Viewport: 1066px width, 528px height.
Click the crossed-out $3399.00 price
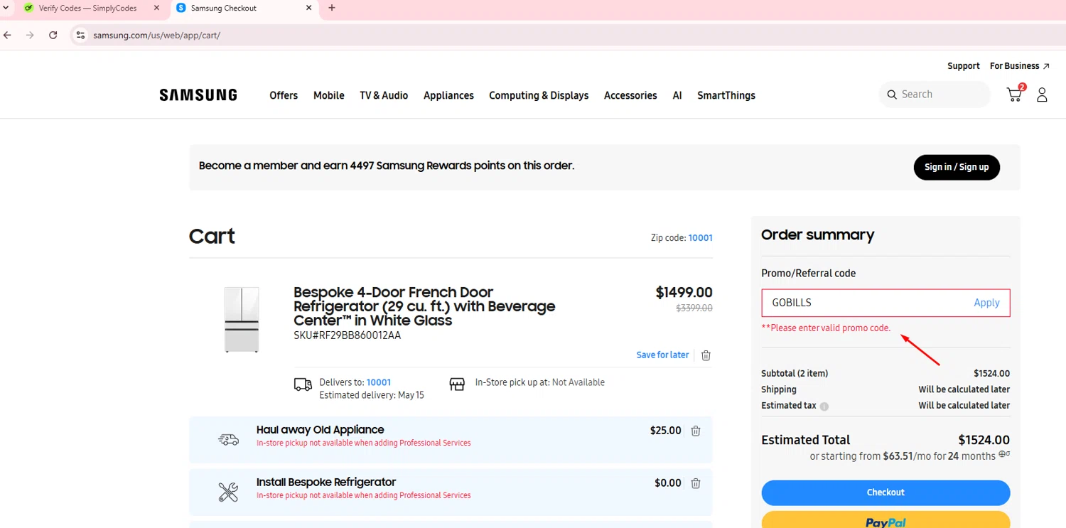[694, 308]
